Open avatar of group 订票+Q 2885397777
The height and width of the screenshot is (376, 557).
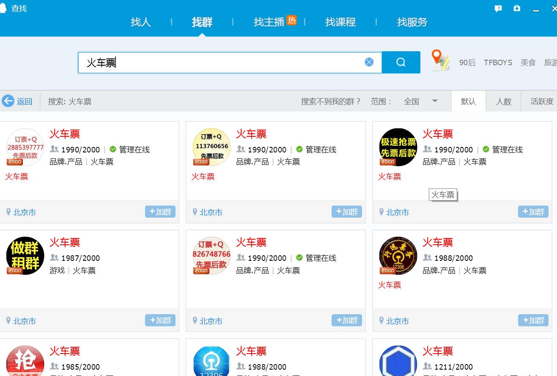point(25,147)
